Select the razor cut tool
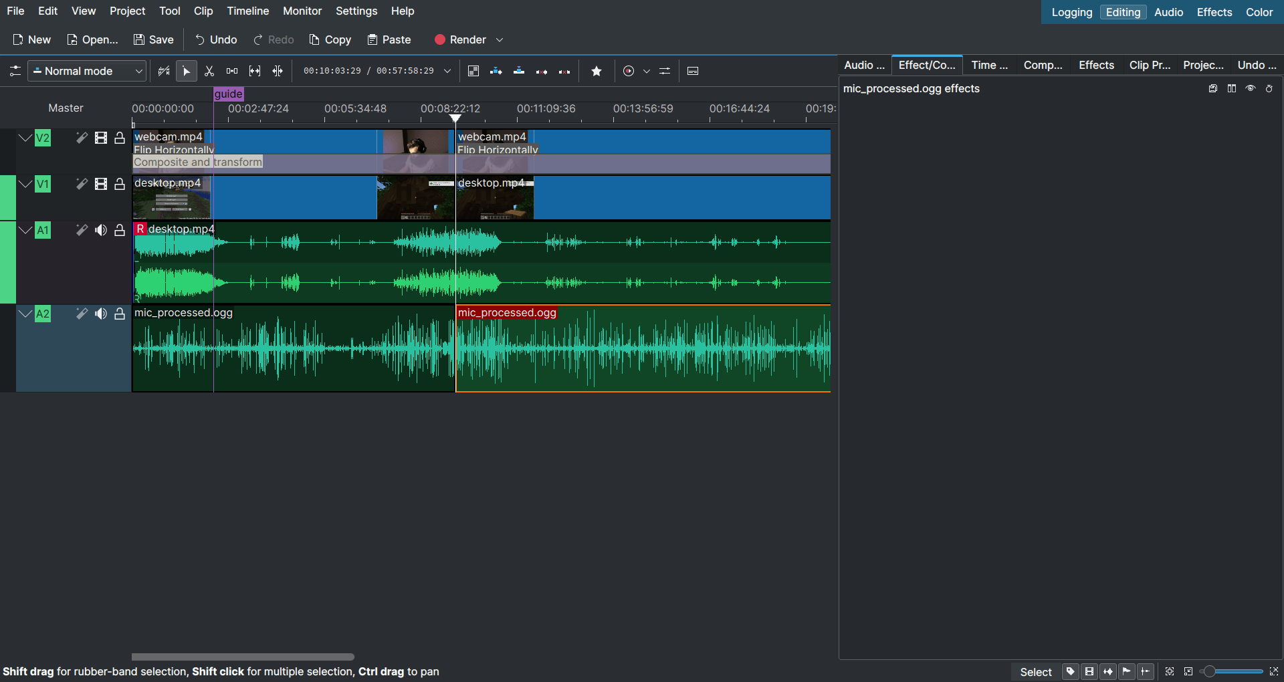The height and width of the screenshot is (682, 1284). [209, 70]
